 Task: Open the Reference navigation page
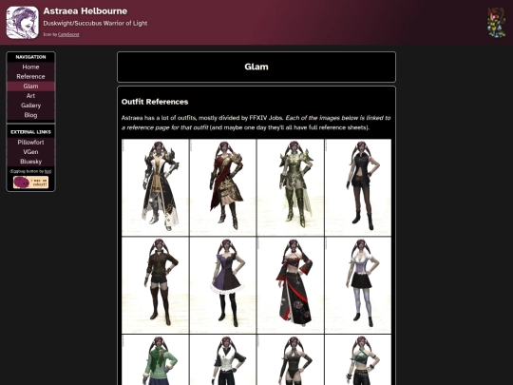pos(30,77)
